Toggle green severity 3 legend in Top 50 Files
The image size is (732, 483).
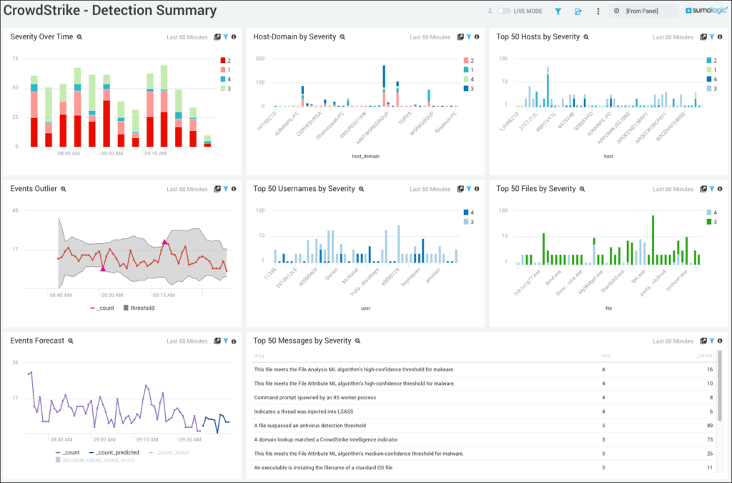[x=713, y=222]
